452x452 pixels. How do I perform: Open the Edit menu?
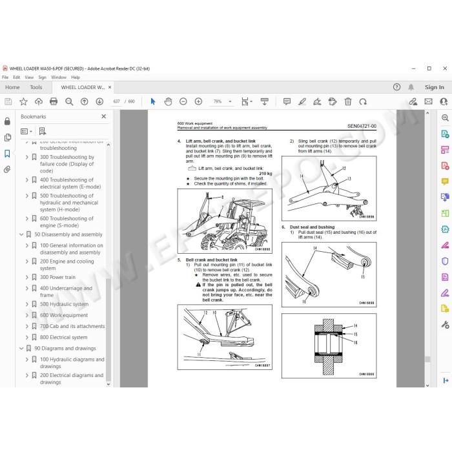tap(16, 77)
